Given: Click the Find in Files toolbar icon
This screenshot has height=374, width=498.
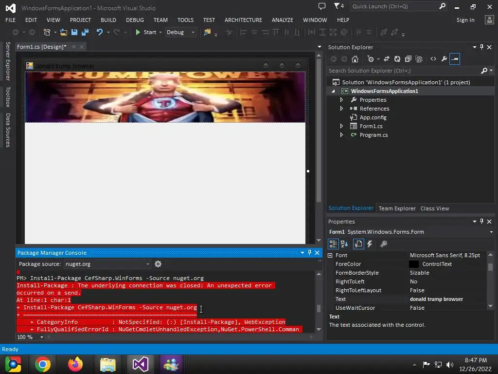Looking at the screenshot, I should (207, 32).
